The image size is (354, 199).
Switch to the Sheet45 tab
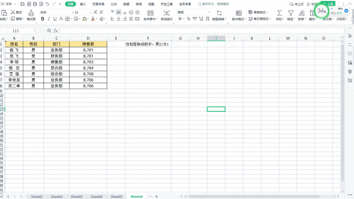pos(116,196)
